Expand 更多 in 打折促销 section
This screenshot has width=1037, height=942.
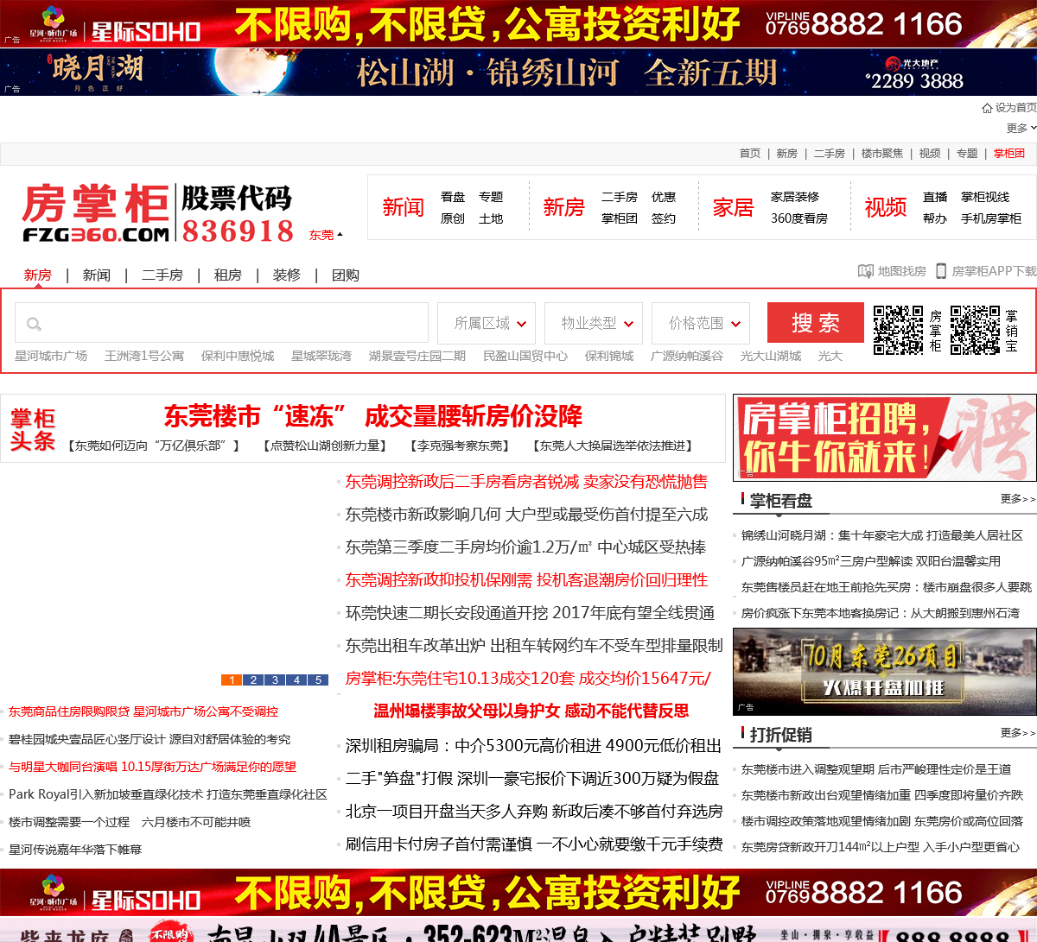coord(1017,733)
